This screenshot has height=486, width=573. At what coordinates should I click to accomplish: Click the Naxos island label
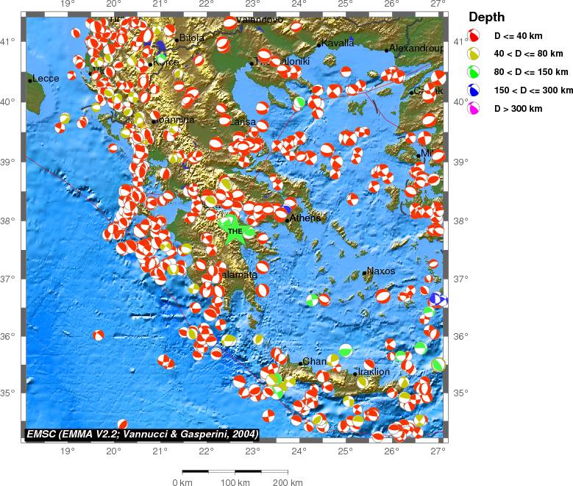[x=380, y=271]
